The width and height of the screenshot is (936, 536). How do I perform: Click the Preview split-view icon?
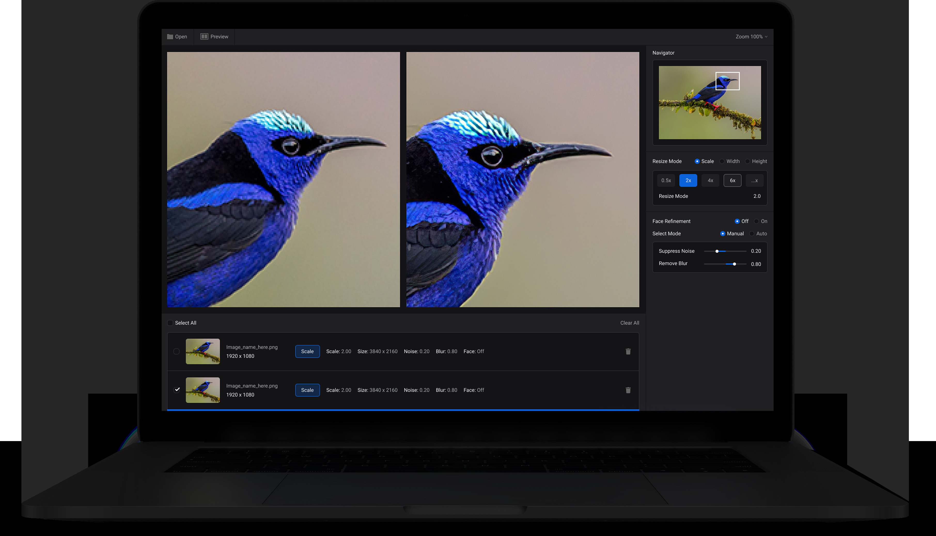(x=204, y=36)
